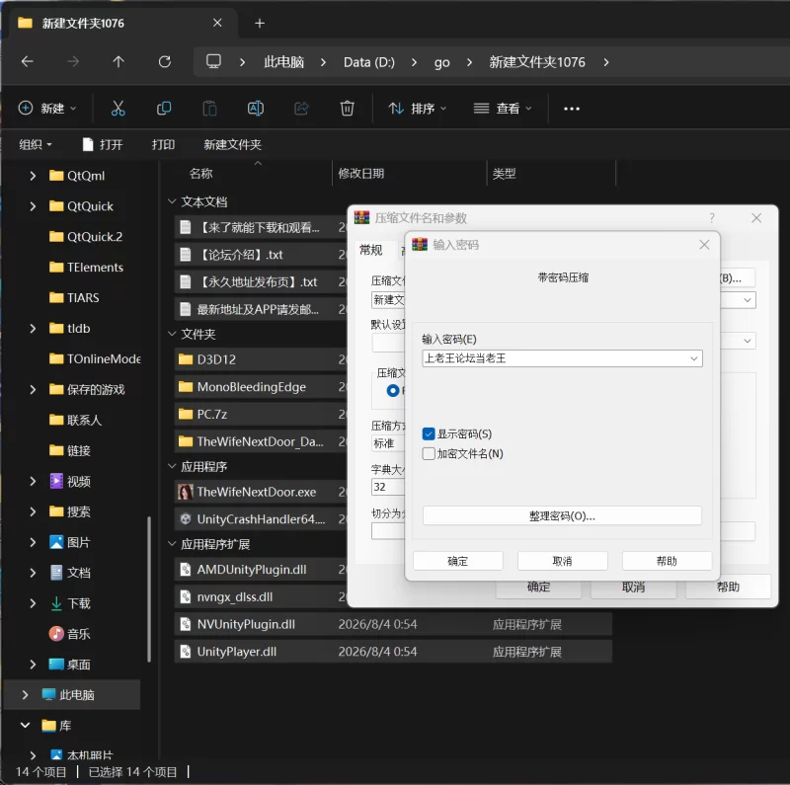Select the 桌面 desktop icon in sidebar

click(x=56, y=665)
